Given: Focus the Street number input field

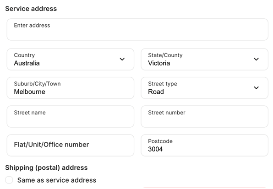Looking at the screenshot, I should pyautogui.click(x=204, y=117).
